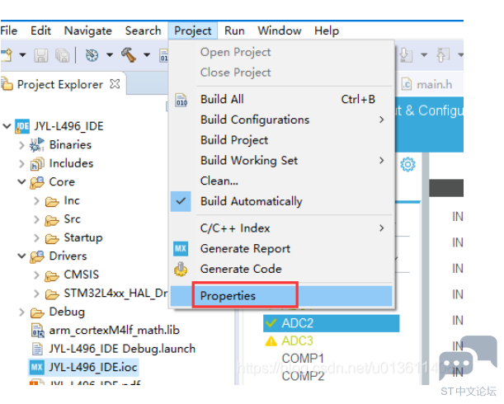Click the MX icon beside Generate Report
504x404 pixels.
click(x=182, y=249)
